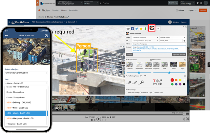Open the Procore upload icon in share bar

tap(152, 28)
